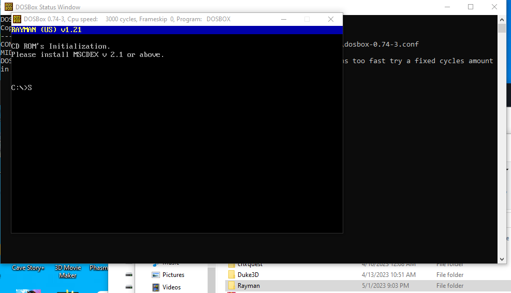Click the Status Window scrollbar down arrow
This screenshot has width=511, height=293.
click(x=502, y=259)
